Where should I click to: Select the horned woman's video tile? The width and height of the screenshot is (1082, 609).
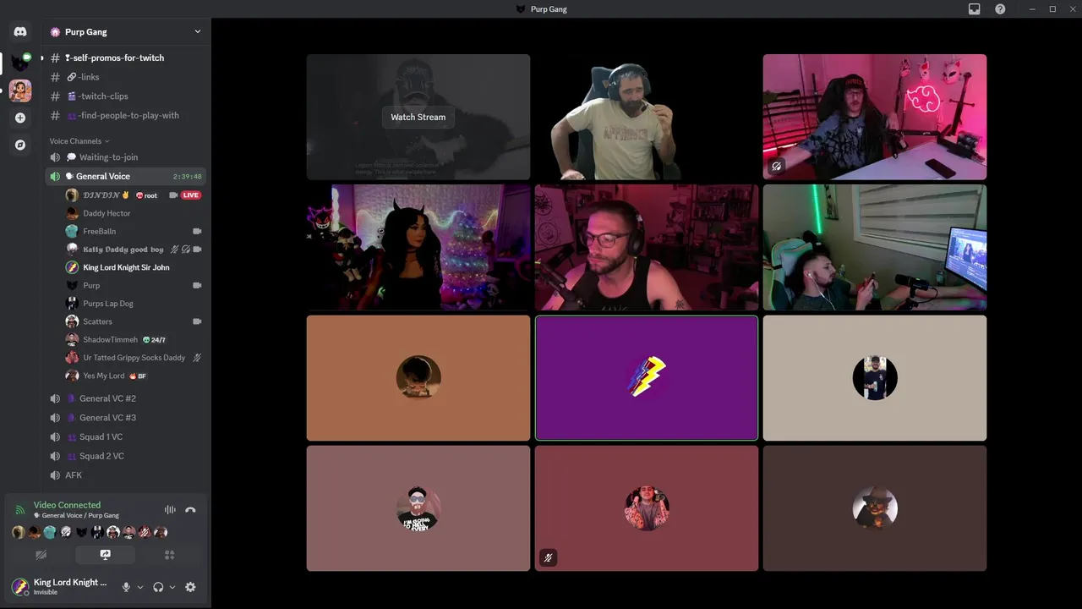(x=418, y=247)
